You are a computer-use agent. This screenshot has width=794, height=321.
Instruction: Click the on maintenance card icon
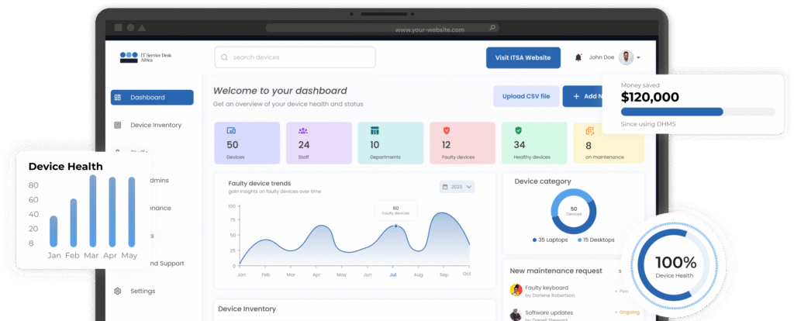589,131
